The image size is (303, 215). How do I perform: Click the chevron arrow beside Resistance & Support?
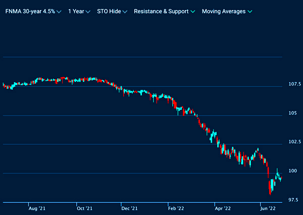click(193, 12)
